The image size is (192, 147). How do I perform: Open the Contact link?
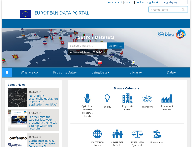click(129, 2)
